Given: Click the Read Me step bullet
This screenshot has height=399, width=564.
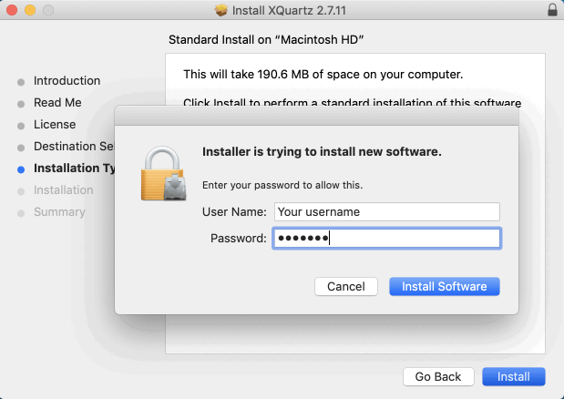Looking at the screenshot, I should click(x=21, y=104).
